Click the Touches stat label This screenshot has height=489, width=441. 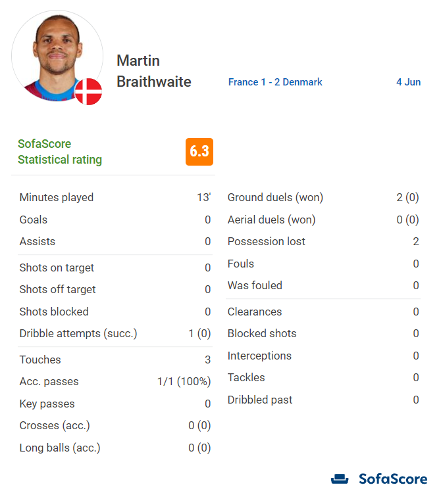[x=40, y=360]
